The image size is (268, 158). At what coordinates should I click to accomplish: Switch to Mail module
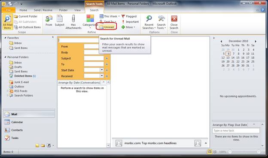[29, 114]
